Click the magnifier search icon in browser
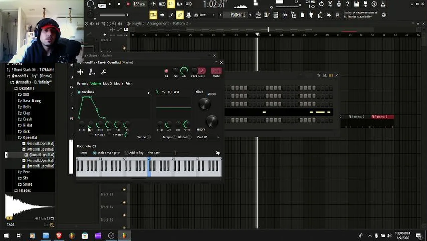The height and width of the screenshot is (241, 427). point(52,225)
